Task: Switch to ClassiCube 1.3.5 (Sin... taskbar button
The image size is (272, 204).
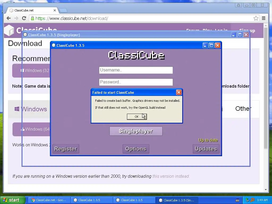Action: 177,200
